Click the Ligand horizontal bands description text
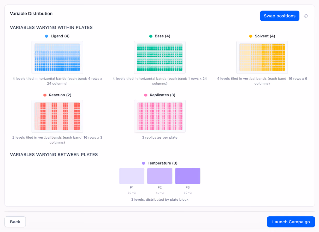Screen dimensions: 319x232 point(57,81)
